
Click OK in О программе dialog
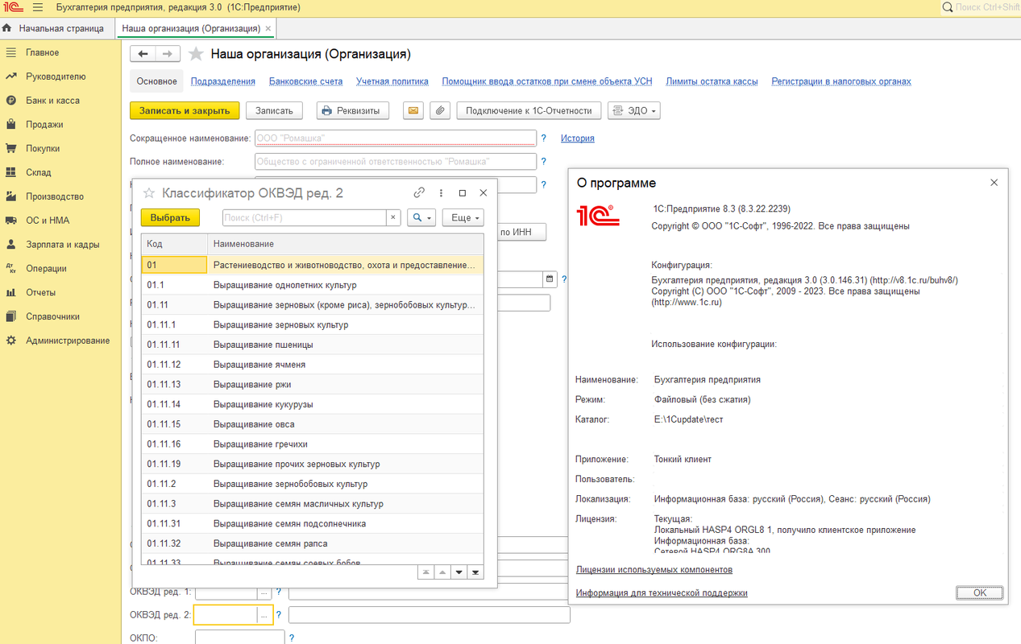click(x=980, y=592)
